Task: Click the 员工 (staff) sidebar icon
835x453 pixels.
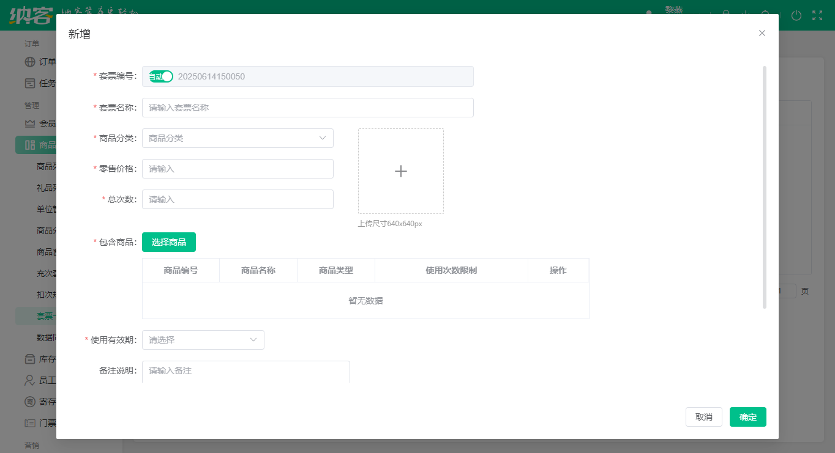Action: (x=29, y=380)
